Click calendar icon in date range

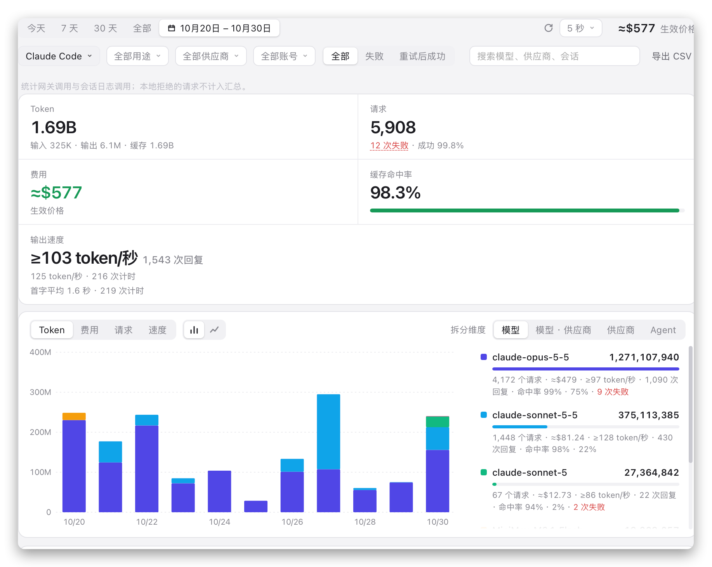coord(172,28)
